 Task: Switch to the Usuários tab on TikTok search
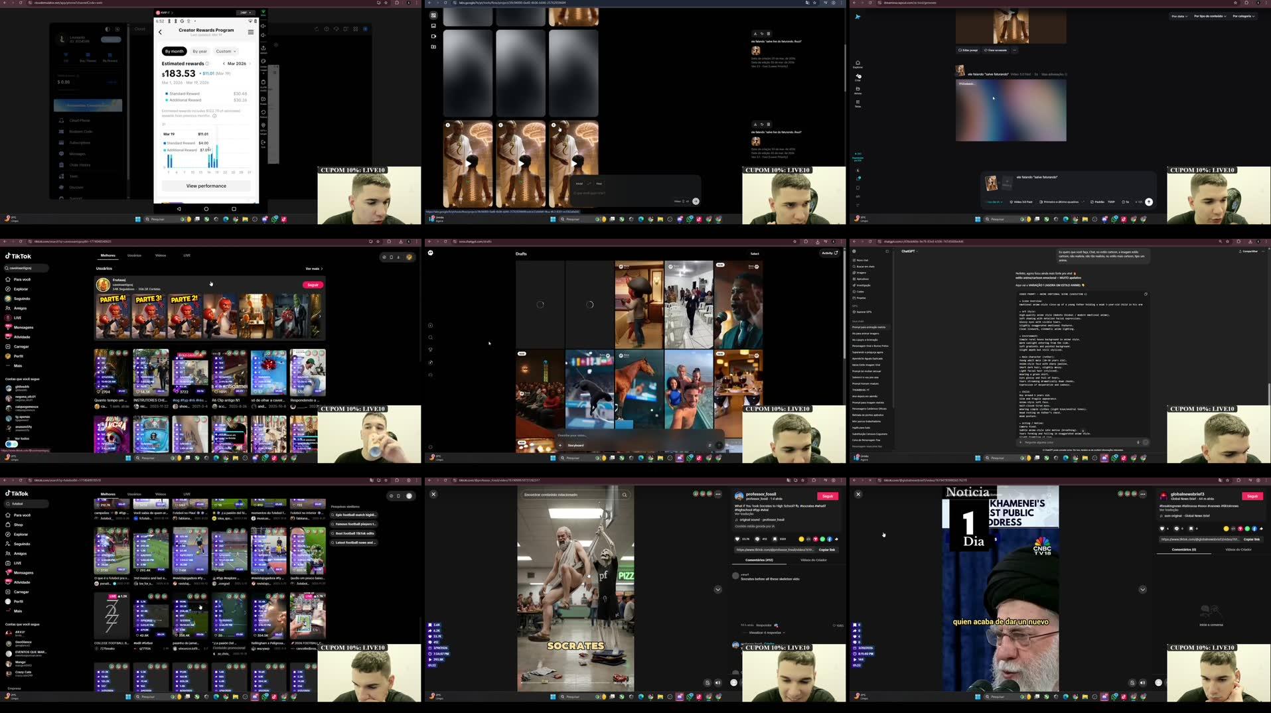pos(134,255)
